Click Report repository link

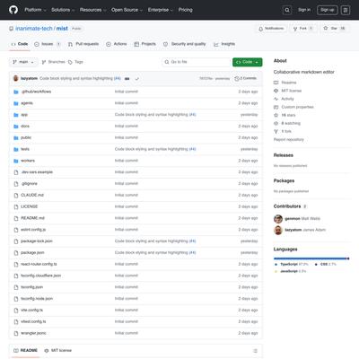[x=289, y=140]
